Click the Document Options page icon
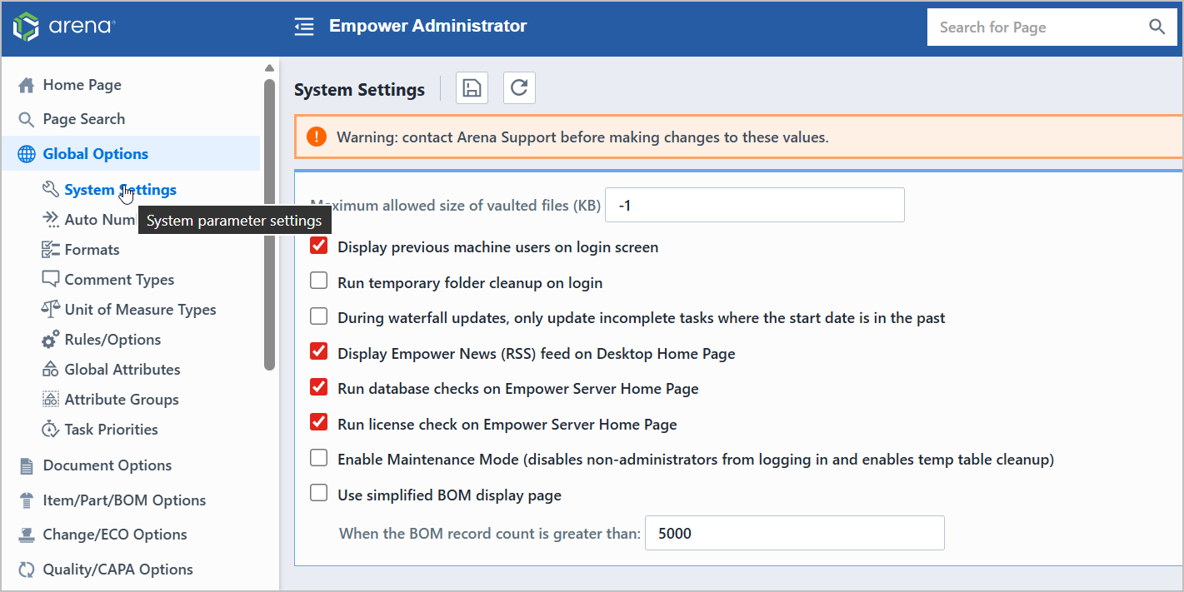Image resolution: width=1184 pixels, height=592 pixels. (x=27, y=465)
